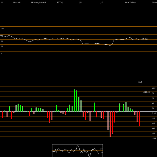
Task: Click the 'SI MunafaSutraR' header label
Action: (39, 3)
